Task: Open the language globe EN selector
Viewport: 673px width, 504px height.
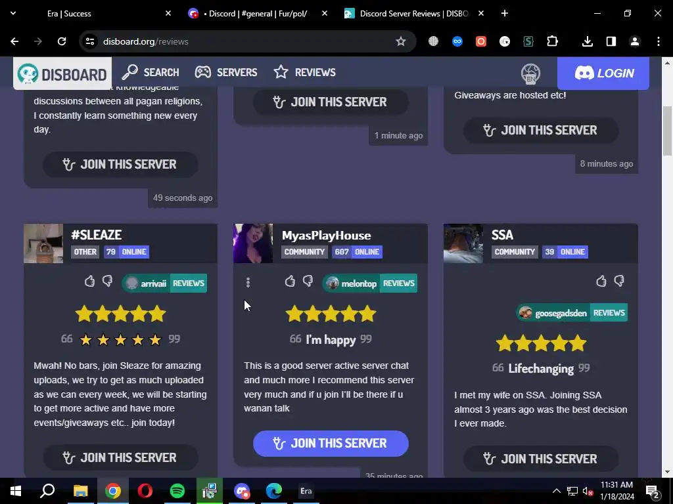Action: point(530,73)
